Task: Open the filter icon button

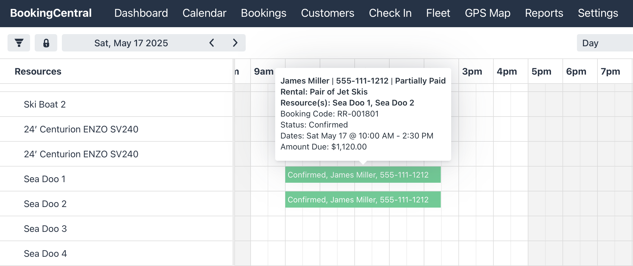Action: click(x=19, y=43)
